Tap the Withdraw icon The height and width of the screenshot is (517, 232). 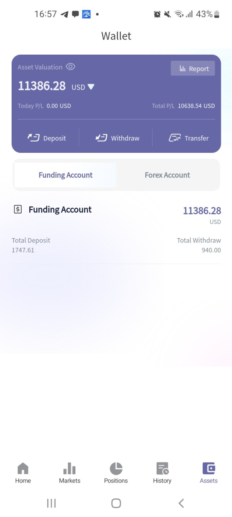[101, 138]
